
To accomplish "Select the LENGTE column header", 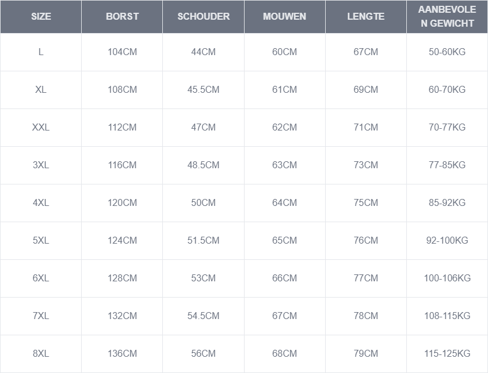I will (x=366, y=17).
